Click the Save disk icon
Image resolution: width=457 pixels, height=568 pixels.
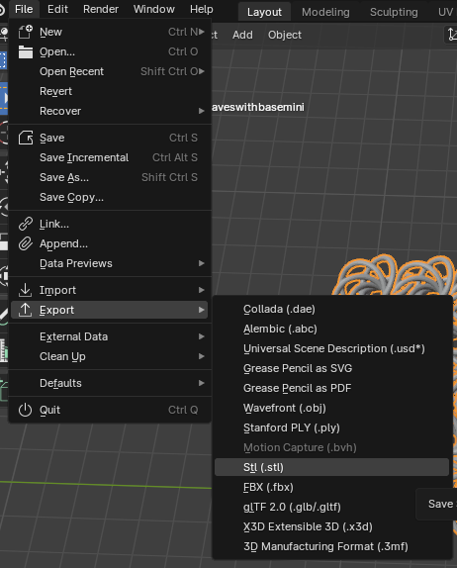click(x=26, y=138)
